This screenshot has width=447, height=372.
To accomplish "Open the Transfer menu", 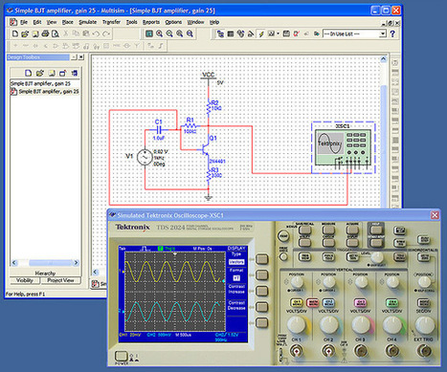I will (x=111, y=22).
